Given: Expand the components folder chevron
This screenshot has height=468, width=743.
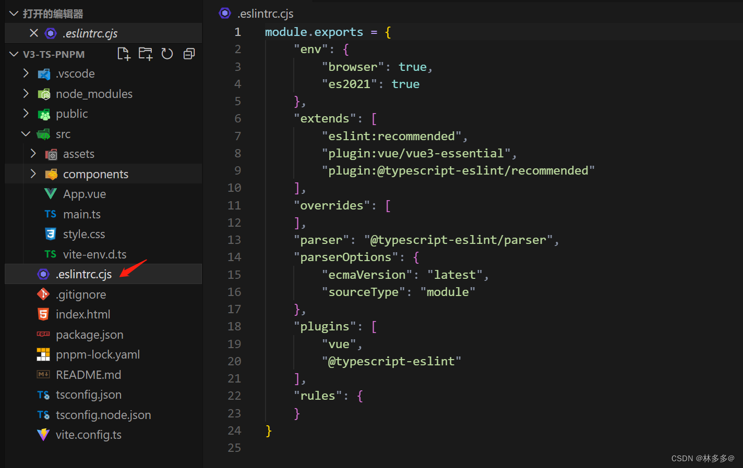Looking at the screenshot, I should point(33,174).
